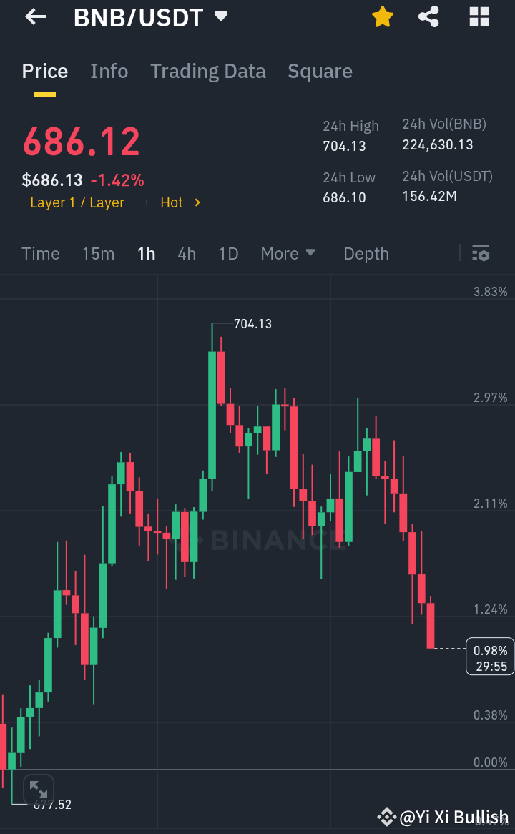Open chart settings with the candle settings icon
This screenshot has height=834, width=515.
pyautogui.click(x=481, y=253)
